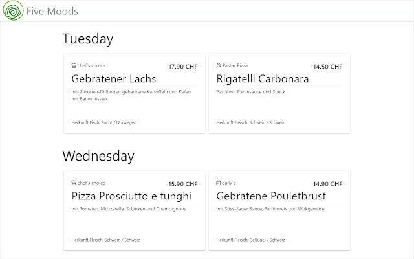The width and height of the screenshot is (414, 259).
Task: Click the Tomaten, Mozzarella, Schinken description
Action: [x=129, y=209]
